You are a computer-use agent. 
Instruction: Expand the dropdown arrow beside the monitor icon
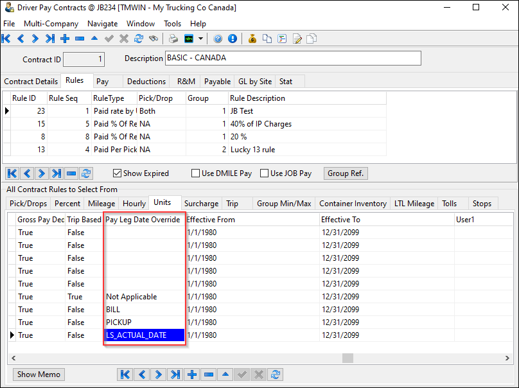[200, 39]
